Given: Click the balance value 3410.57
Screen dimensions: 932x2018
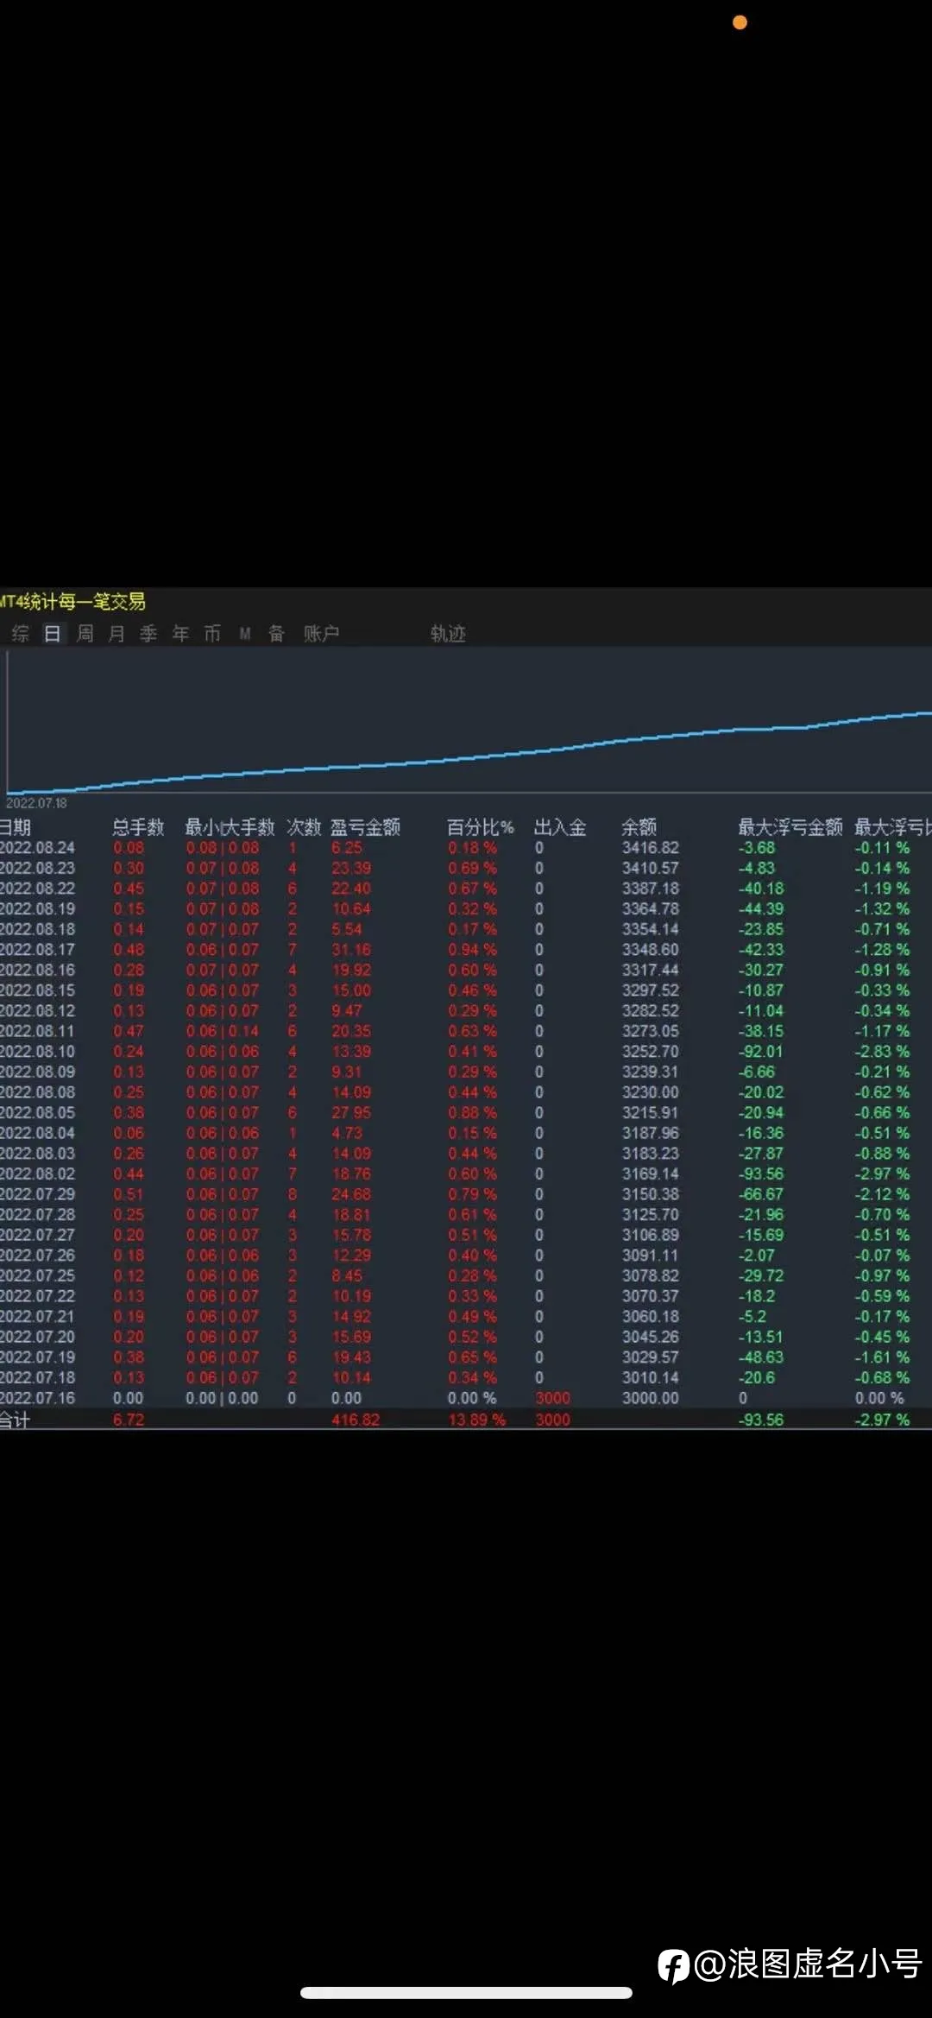Looking at the screenshot, I should (x=651, y=868).
